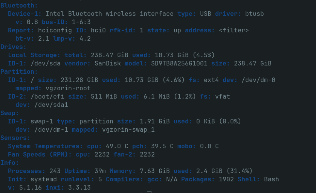Click the hci0 device ID text

coord(98,30)
